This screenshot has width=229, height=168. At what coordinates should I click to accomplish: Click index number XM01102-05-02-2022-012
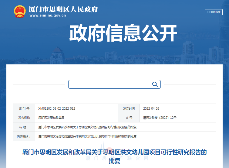(x=57, y=108)
